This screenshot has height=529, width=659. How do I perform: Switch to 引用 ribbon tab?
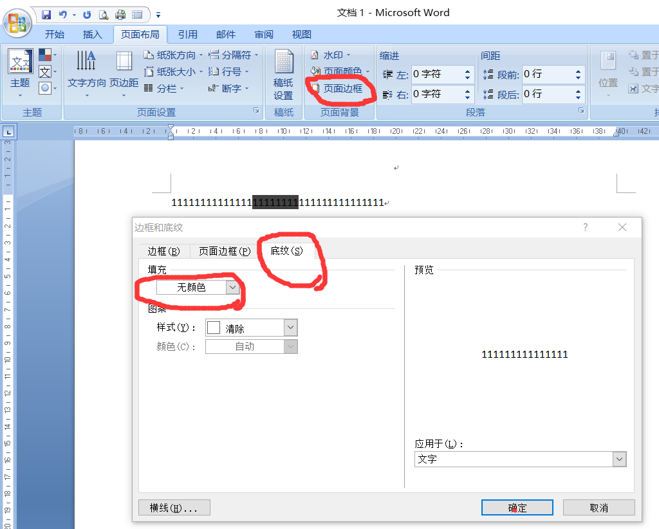pyautogui.click(x=187, y=35)
